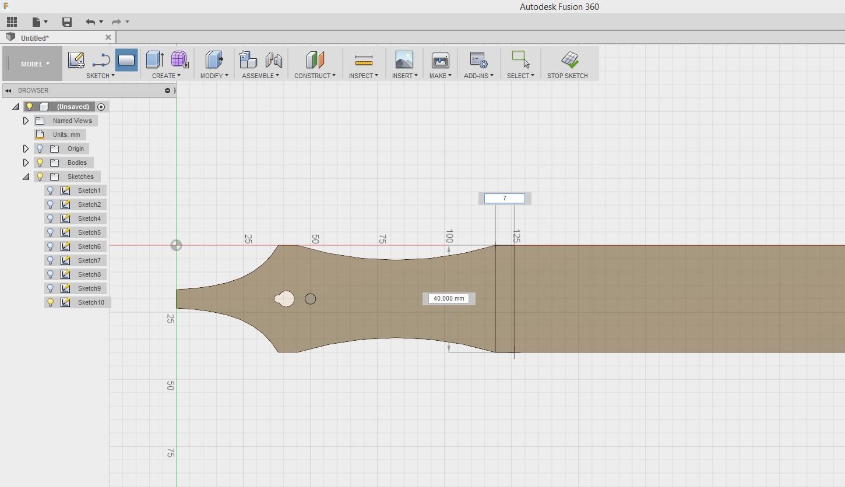The image size is (845, 487).
Task: Activate the (Unsaved) component radio button
Action: pos(101,107)
